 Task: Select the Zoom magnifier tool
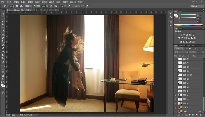[3, 79]
